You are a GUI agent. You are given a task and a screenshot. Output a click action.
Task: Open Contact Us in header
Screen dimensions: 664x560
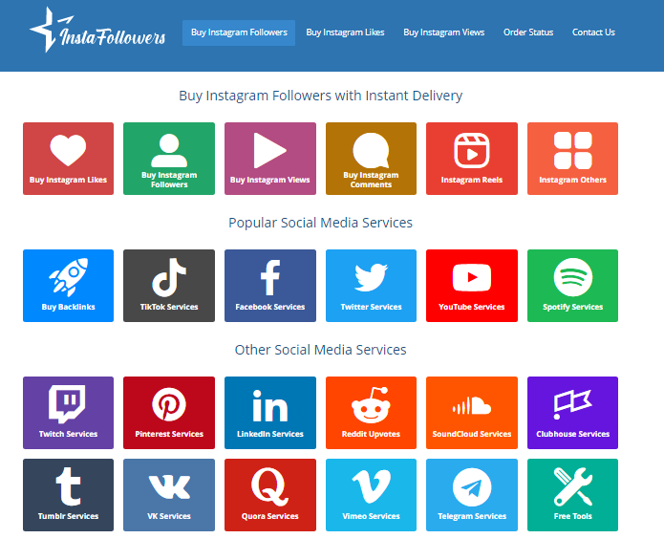[x=593, y=32]
